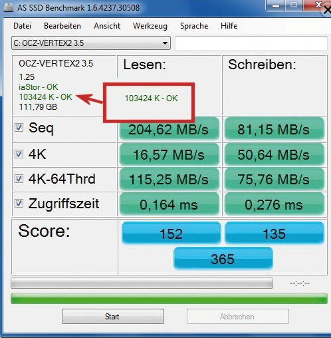The height and width of the screenshot is (338, 331).
Task: Click the total score 365 field
Action: pyautogui.click(x=223, y=259)
